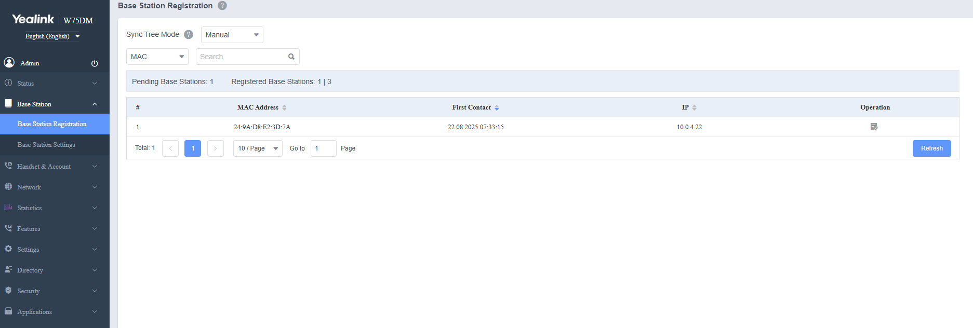Expand the Applications menu chevron
This screenshot has height=328, width=973.
click(95, 312)
